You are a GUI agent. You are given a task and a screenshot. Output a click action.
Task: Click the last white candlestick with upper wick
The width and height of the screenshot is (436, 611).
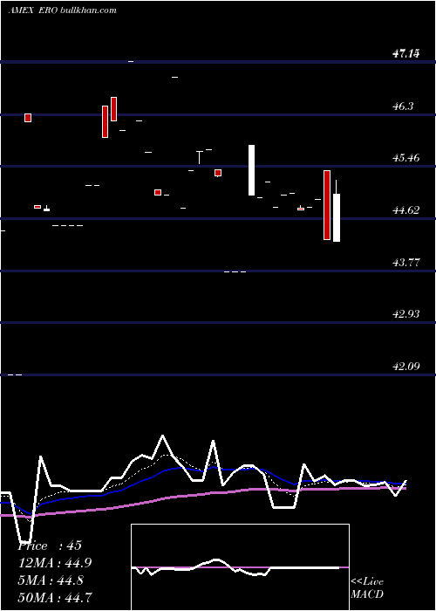click(337, 211)
